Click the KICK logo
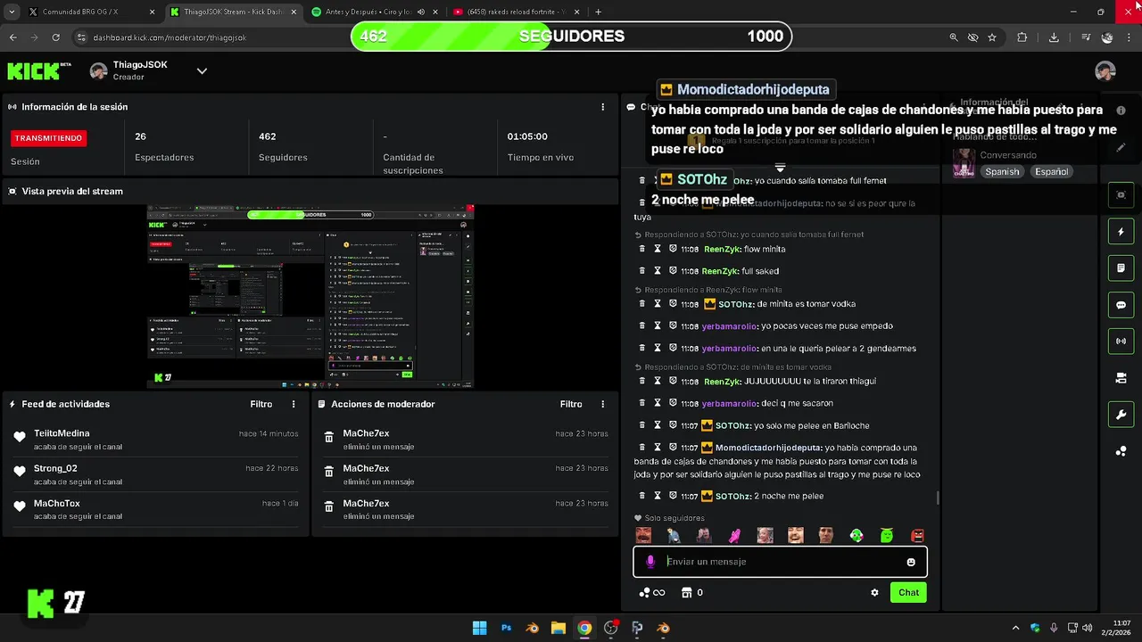1142x642 pixels. point(39,70)
